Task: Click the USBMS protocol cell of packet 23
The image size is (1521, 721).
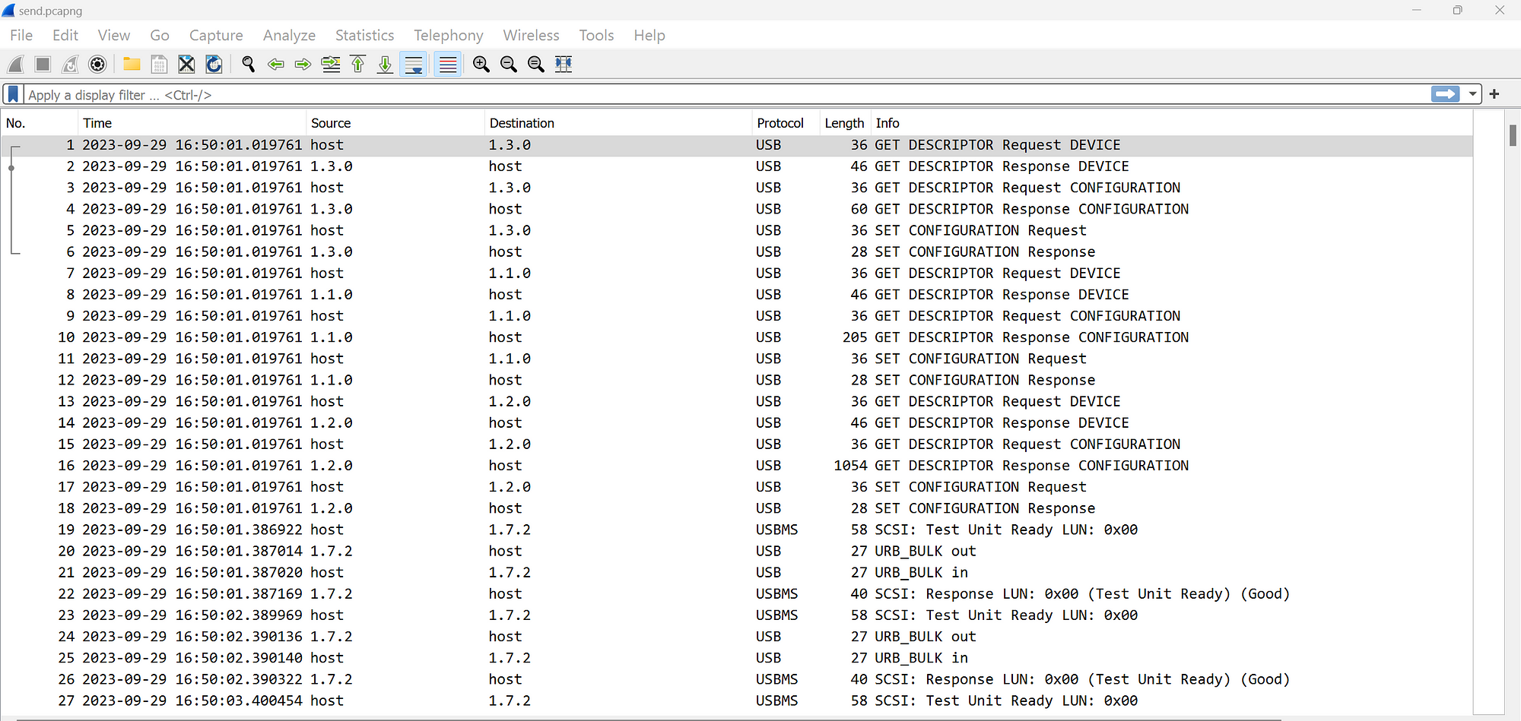Action: coord(776,615)
